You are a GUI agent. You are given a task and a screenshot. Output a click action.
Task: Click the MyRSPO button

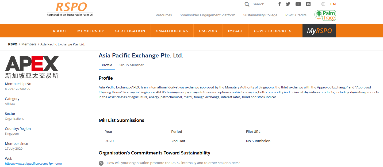click(319, 31)
